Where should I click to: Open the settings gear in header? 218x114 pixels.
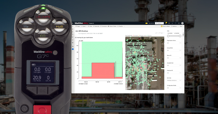coord(169,23)
